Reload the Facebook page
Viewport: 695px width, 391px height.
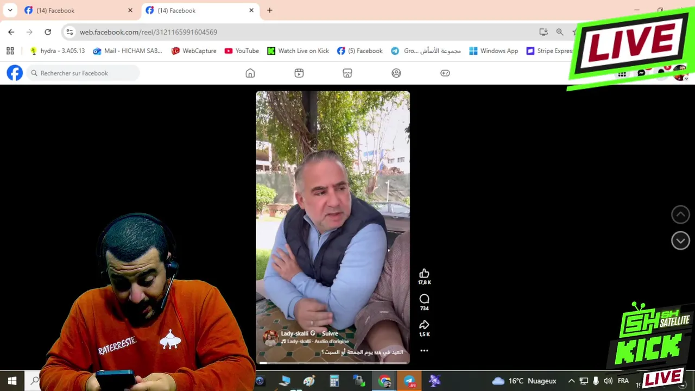[48, 32]
